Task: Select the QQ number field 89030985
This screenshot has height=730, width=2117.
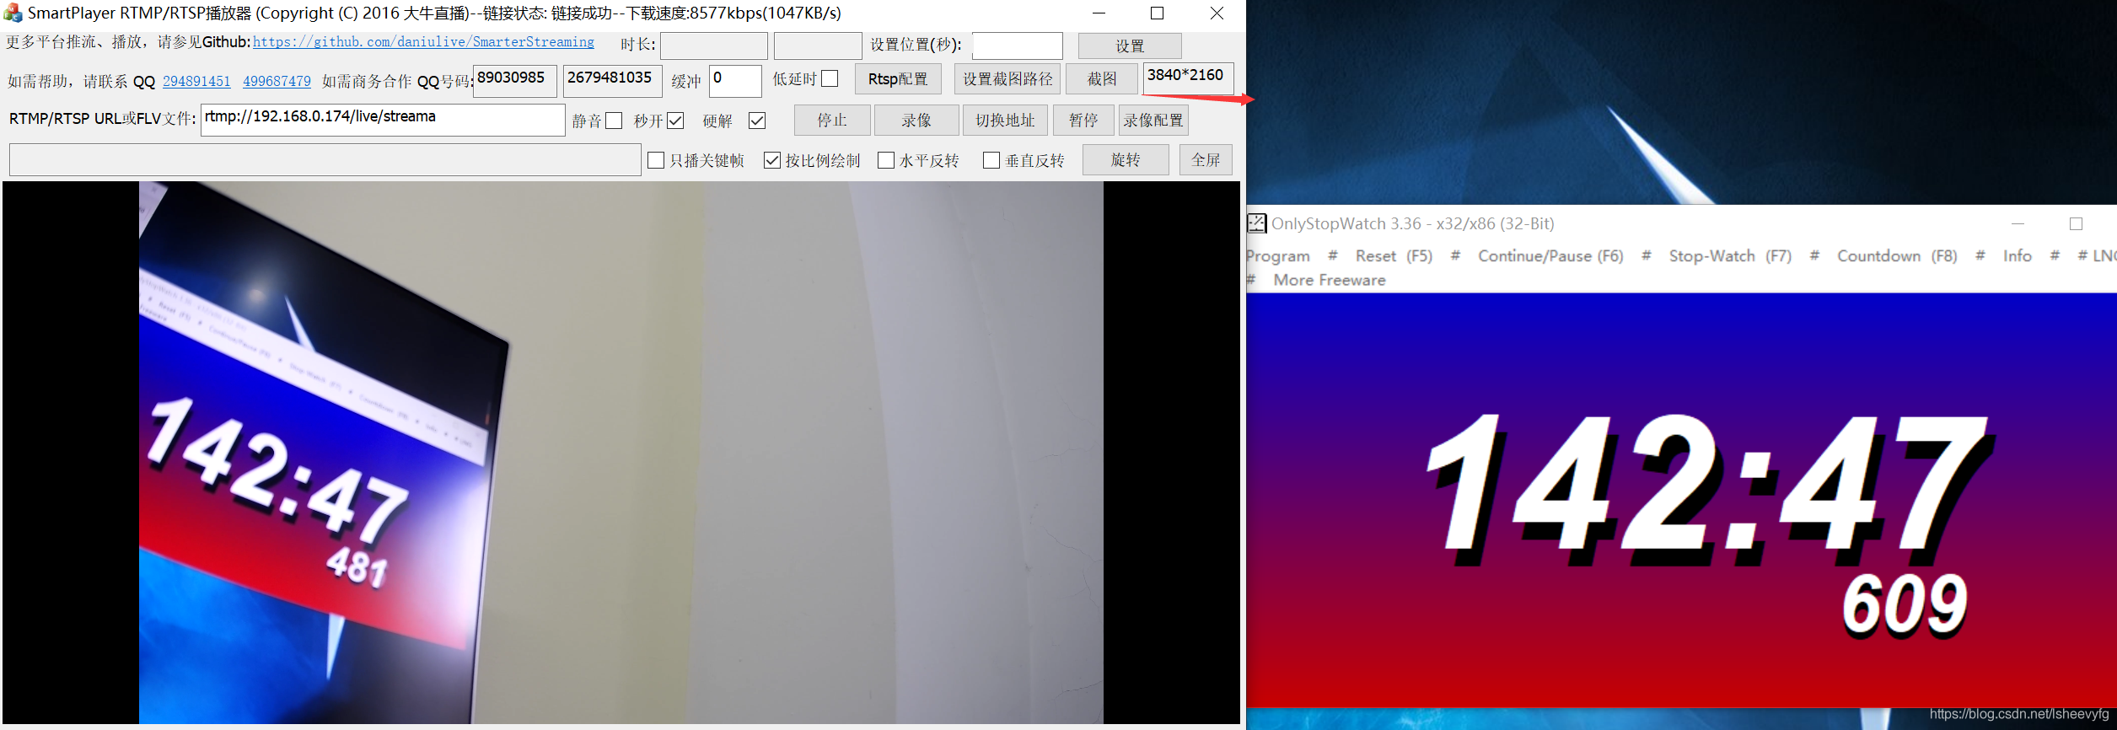Action: coord(515,81)
